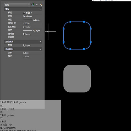Image resolution: width=131 pixels, height=131 pixels.
Task: Select the 材质 property label
Action: coord(10,45)
